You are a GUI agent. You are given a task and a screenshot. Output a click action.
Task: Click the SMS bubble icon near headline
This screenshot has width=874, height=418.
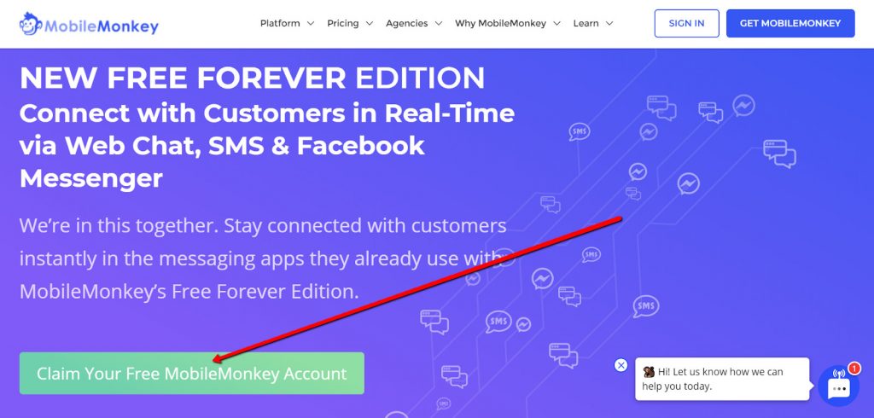[580, 131]
